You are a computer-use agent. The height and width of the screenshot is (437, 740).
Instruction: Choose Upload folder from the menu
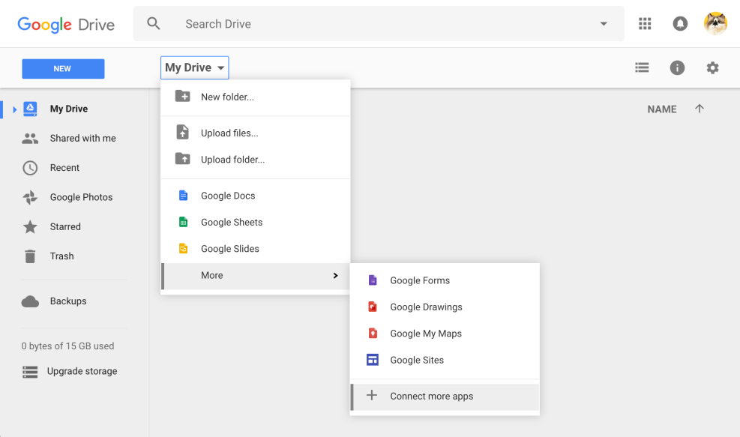(x=232, y=159)
